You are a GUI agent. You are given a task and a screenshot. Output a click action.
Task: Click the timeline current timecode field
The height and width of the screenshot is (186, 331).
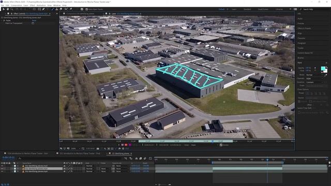click(8, 158)
